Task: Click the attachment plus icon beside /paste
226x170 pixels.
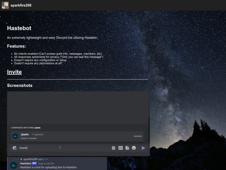Action: [14, 148]
